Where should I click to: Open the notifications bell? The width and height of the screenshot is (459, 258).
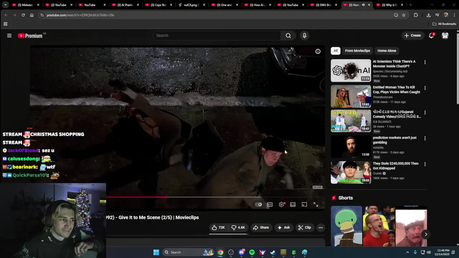(x=431, y=35)
